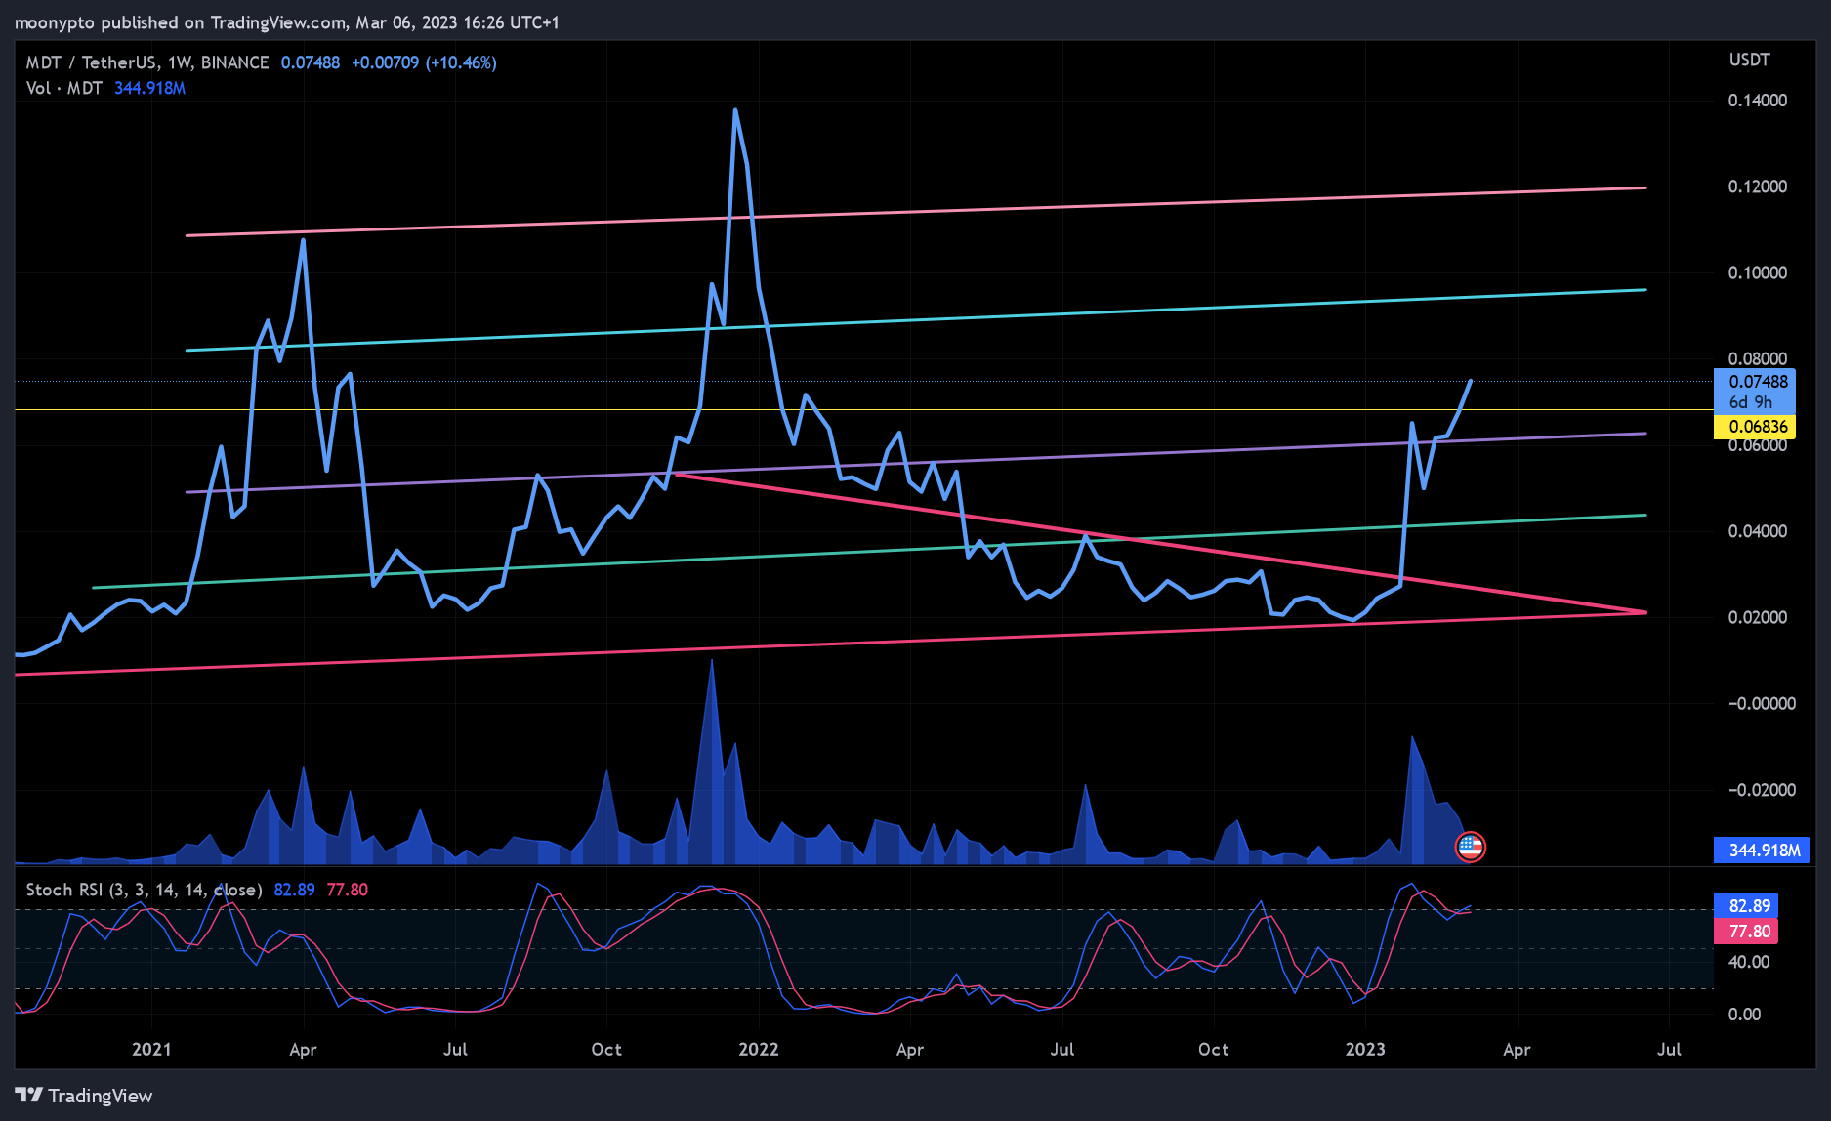Click the 344.918M volume axis label
This screenshot has width=1831, height=1121.
tap(1763, 851)
